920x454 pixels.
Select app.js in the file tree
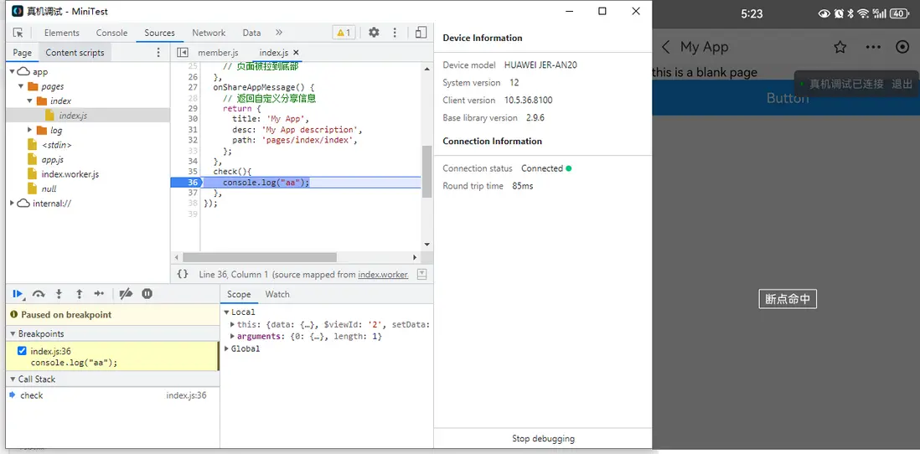click(x=52, y=159)
